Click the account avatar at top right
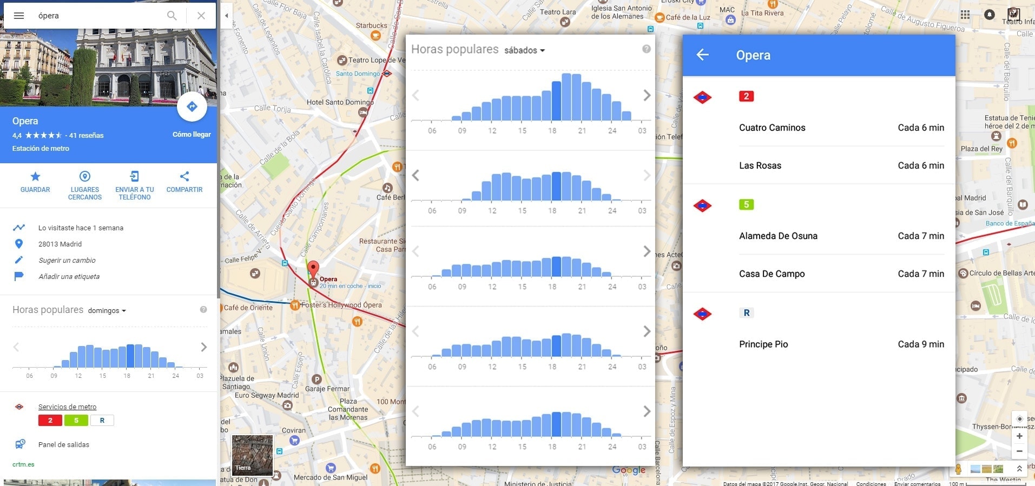The image size is (1035, 486). click(1013, 15)
